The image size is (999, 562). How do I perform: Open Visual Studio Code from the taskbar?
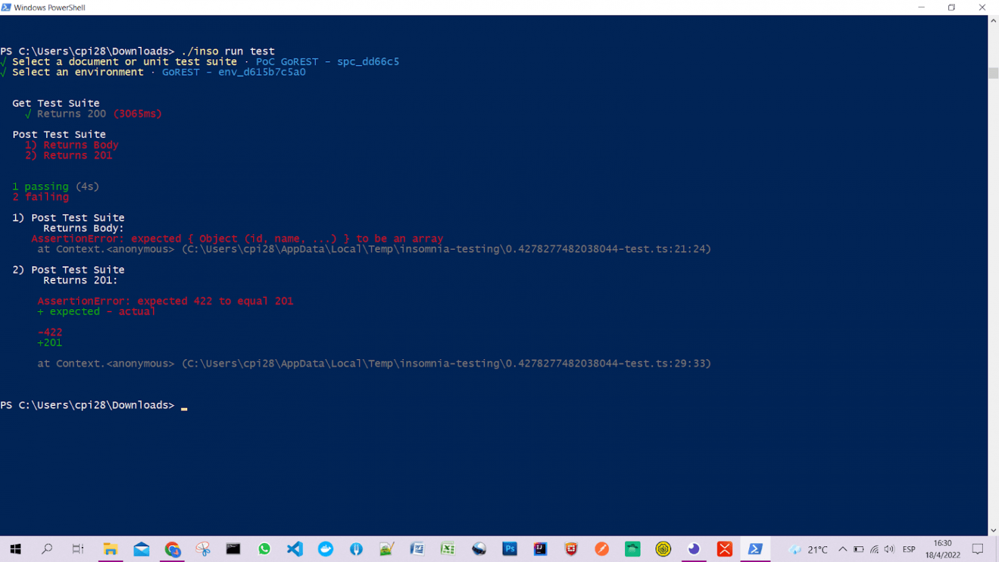295,549
